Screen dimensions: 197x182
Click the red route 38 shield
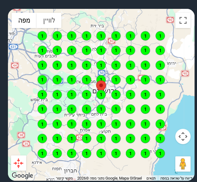(x=21, y=135)
